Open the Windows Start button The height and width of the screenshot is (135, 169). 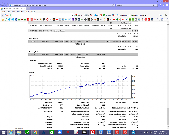click(x=3, y=132)
